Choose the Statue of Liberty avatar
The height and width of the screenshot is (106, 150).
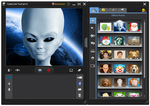point(120,41)
